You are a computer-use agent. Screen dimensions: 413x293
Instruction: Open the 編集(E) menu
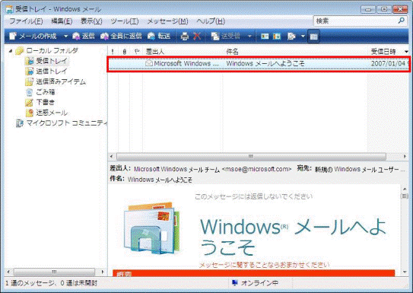pyautogui.click(x=62, y=21)
